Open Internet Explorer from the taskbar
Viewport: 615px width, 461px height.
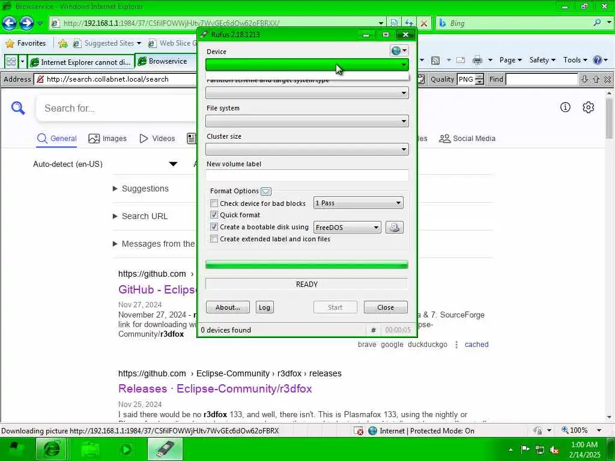tap(52, 449)
